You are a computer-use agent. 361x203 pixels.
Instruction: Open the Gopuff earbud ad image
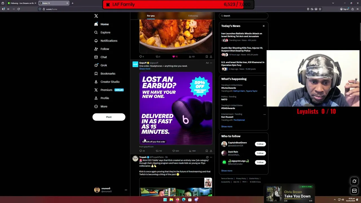176,108
